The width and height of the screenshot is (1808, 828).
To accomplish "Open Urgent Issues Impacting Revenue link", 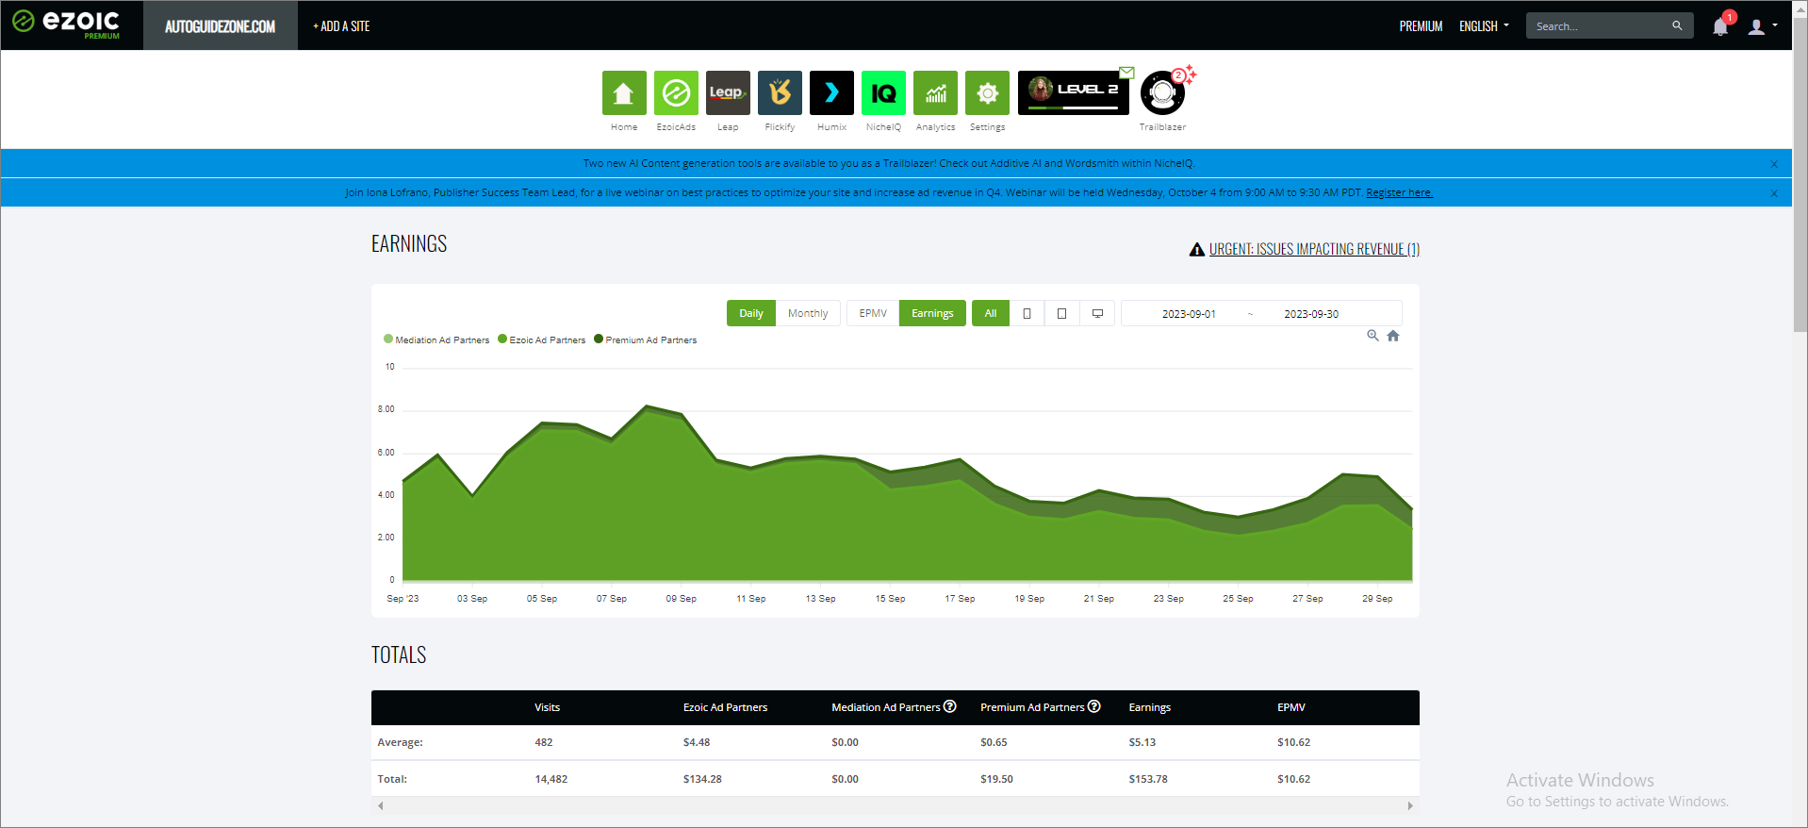I will click(x=1314, y=249).
